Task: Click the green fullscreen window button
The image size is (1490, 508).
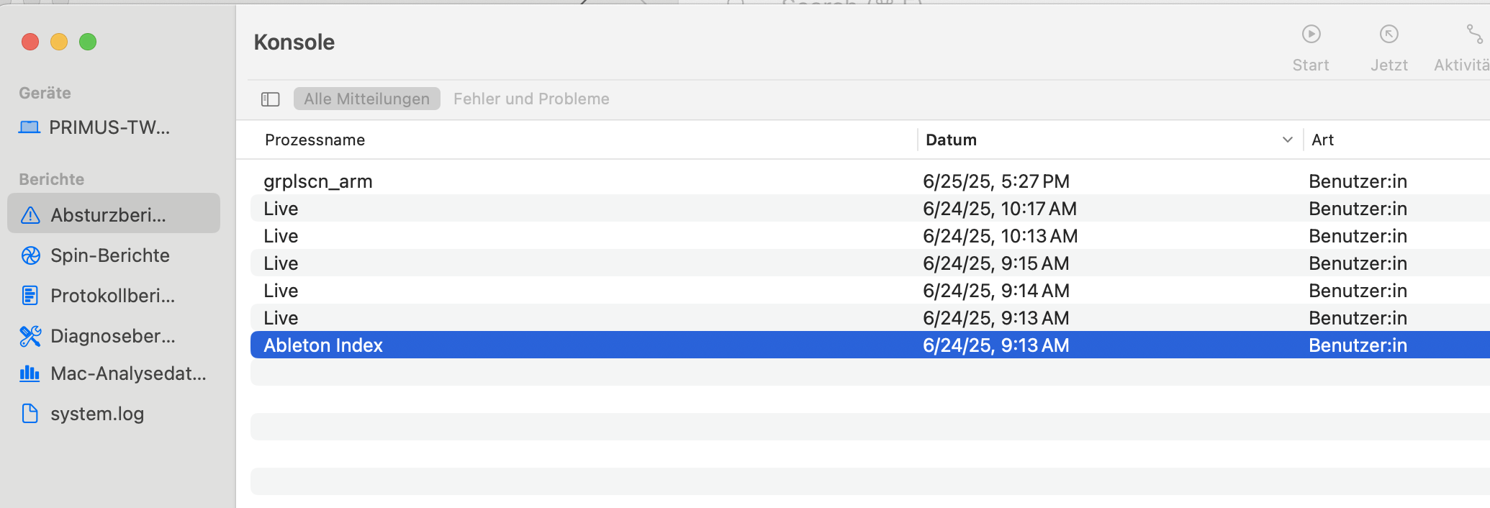Action: click(x=88, y=42)
